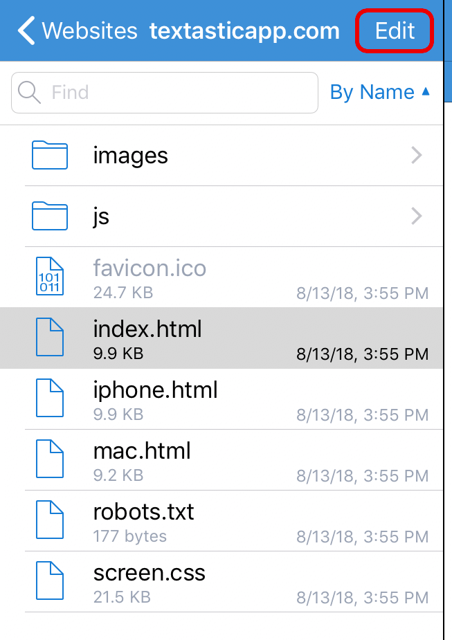Open index.html file
Image resolution: width=452 pixels, height=640 pixels.
coord(222,338)
